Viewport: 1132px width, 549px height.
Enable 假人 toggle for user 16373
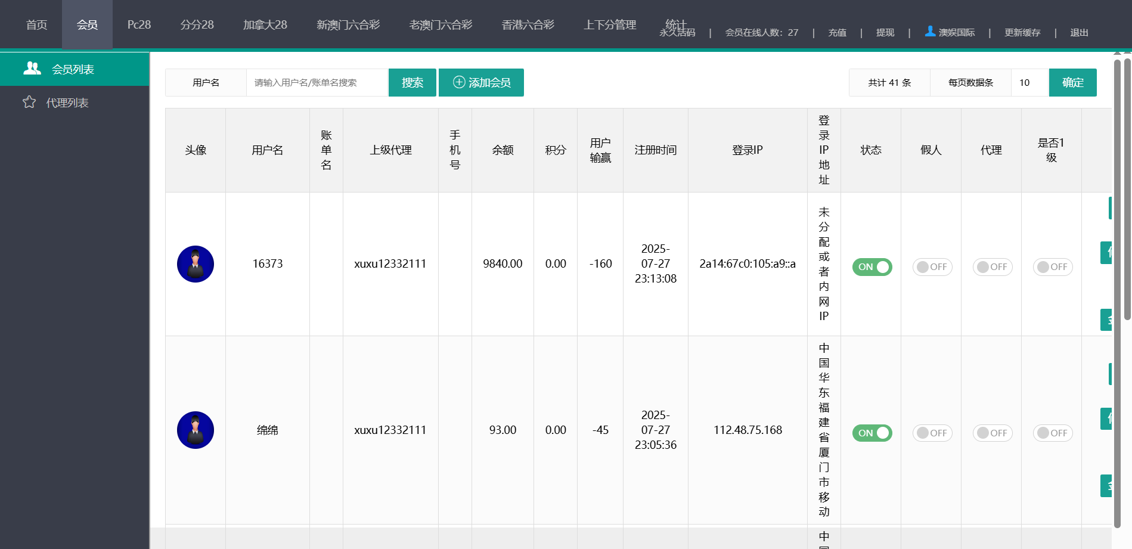932,267
